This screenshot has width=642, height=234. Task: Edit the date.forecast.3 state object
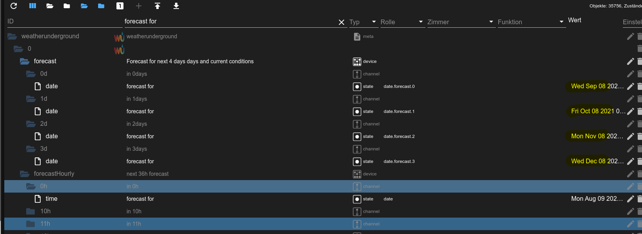coord(630,161)
